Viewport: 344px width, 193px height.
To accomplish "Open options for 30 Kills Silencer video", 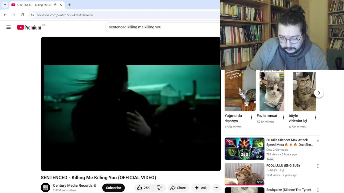I will point(318,140).
